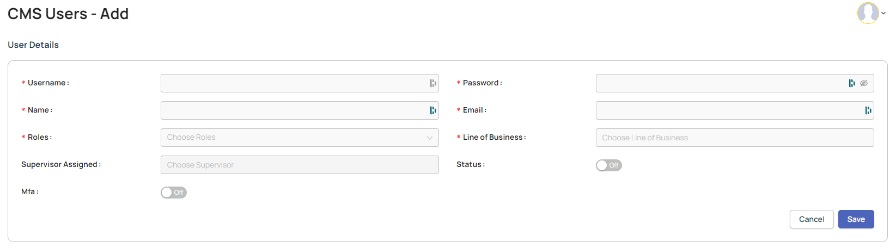
Task: Toggle the Status switch on
Action: 609,165
